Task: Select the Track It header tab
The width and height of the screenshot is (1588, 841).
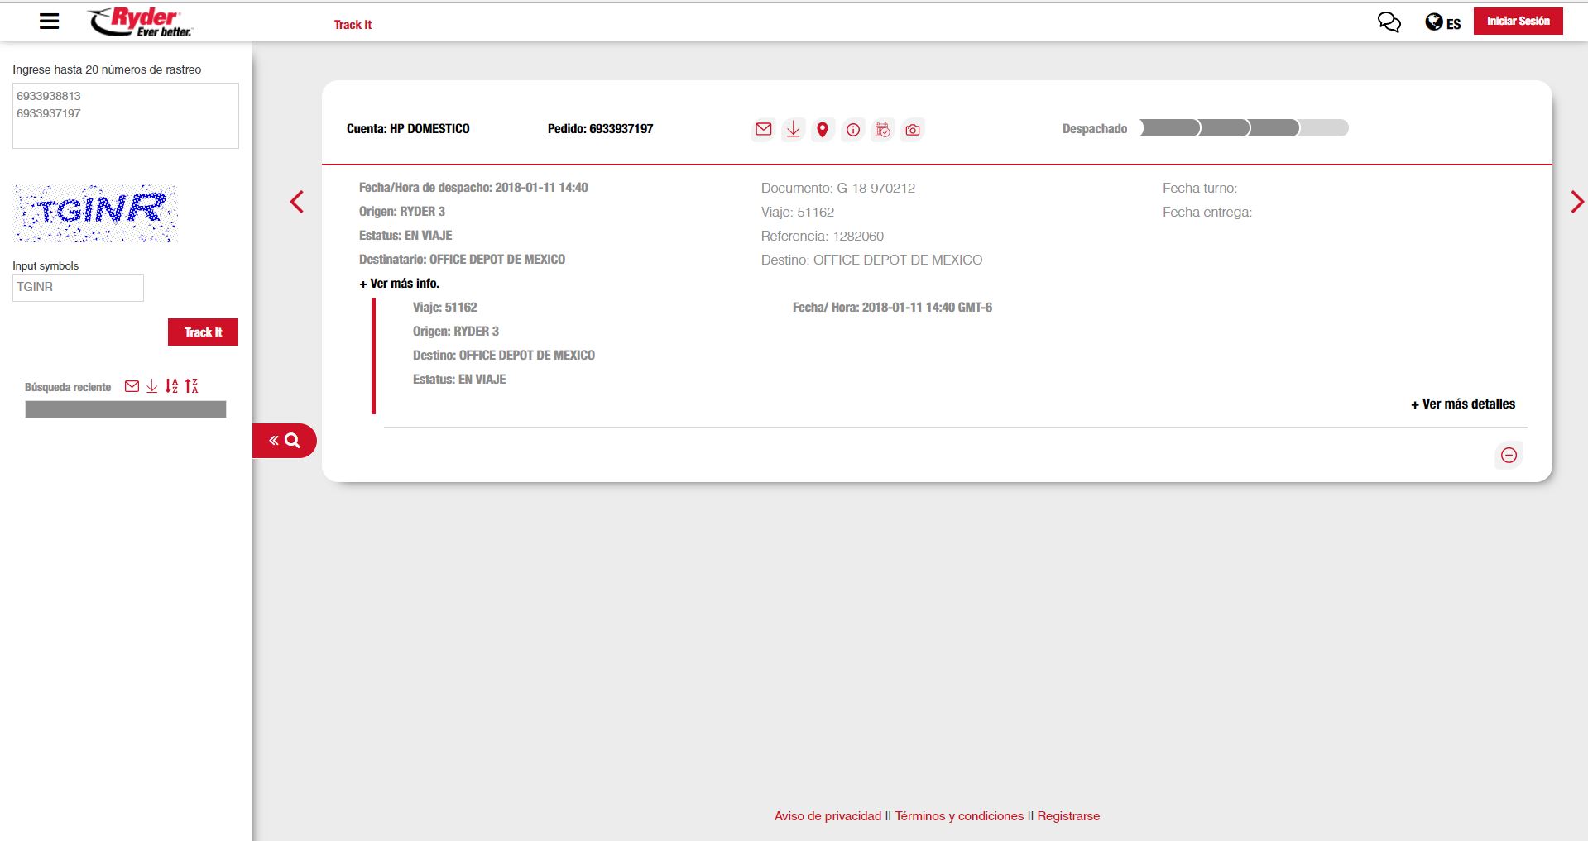Action: (353, 25)
